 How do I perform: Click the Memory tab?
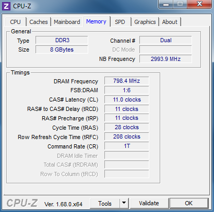(x=96, y=21)
